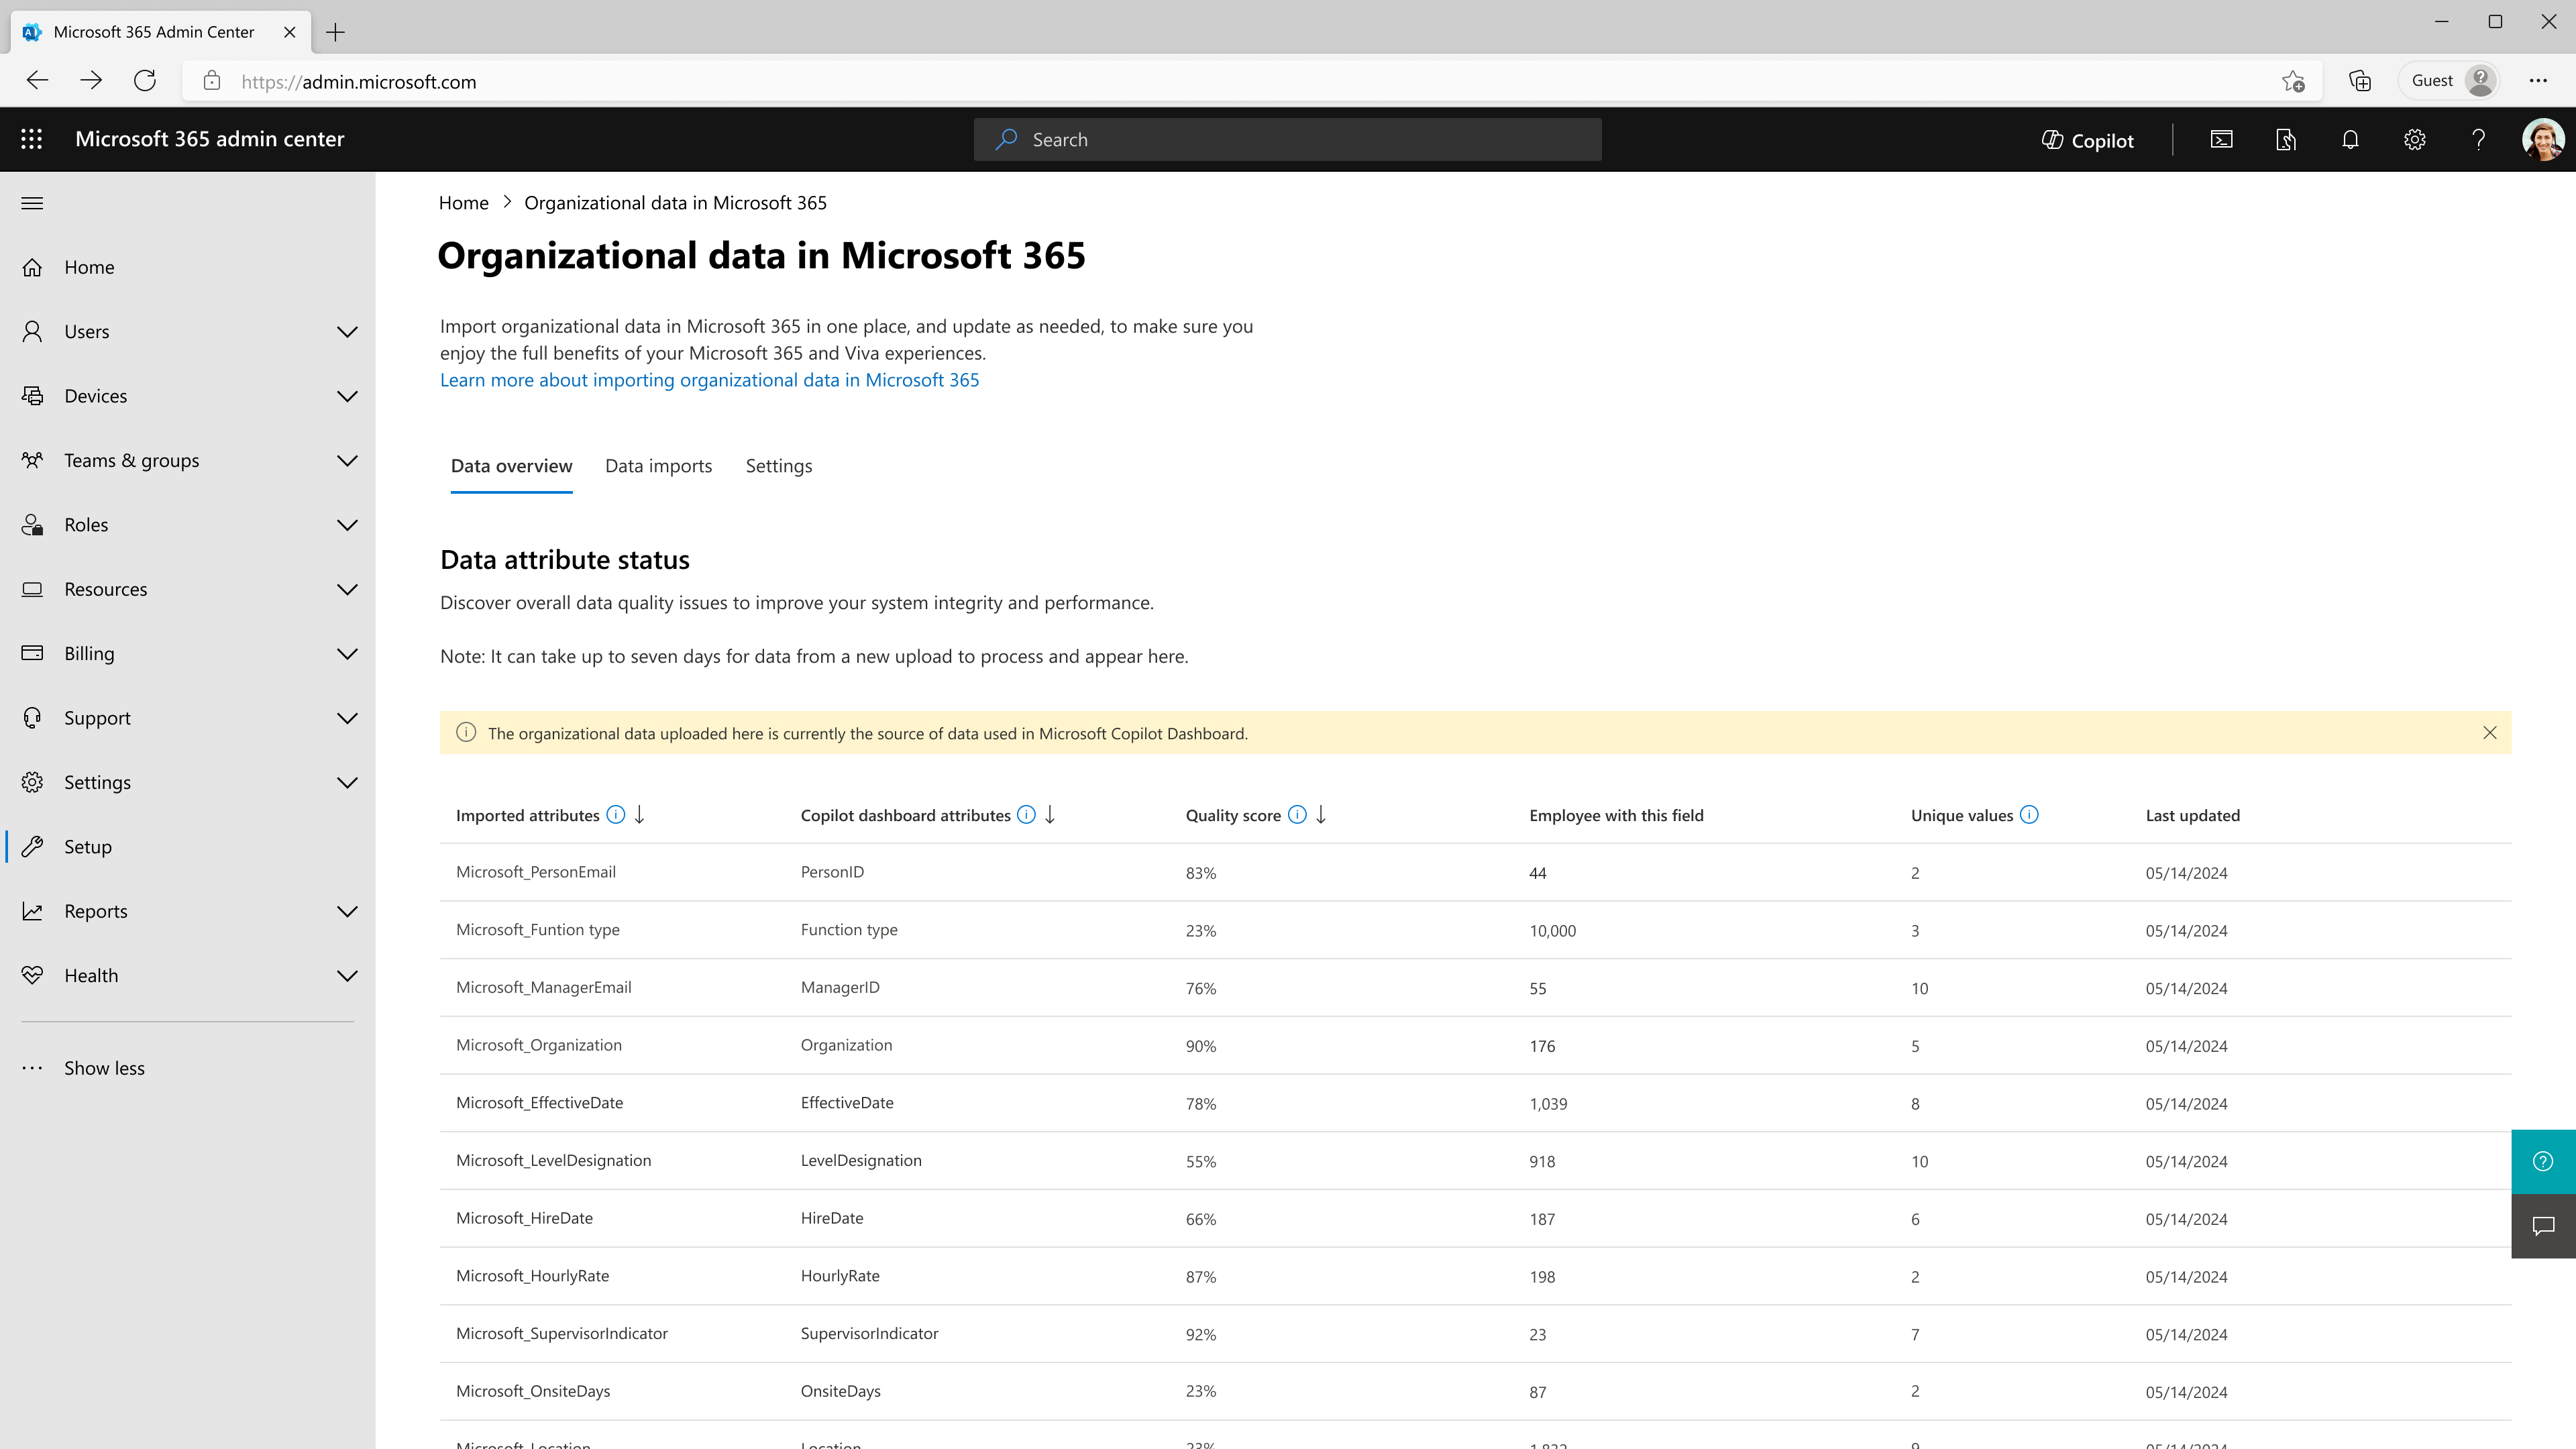Click Show less in the sidebar
Image resolution: width=2576 pixels, height=1449 pixels.
(188, 1068)
